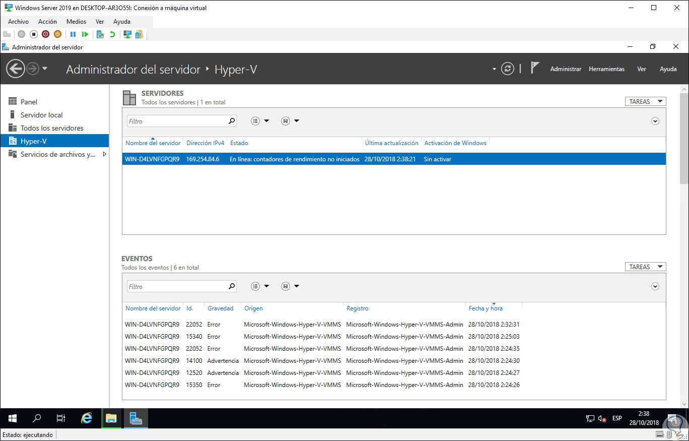Open the TAREAS dropdown in Eventos

645,267
